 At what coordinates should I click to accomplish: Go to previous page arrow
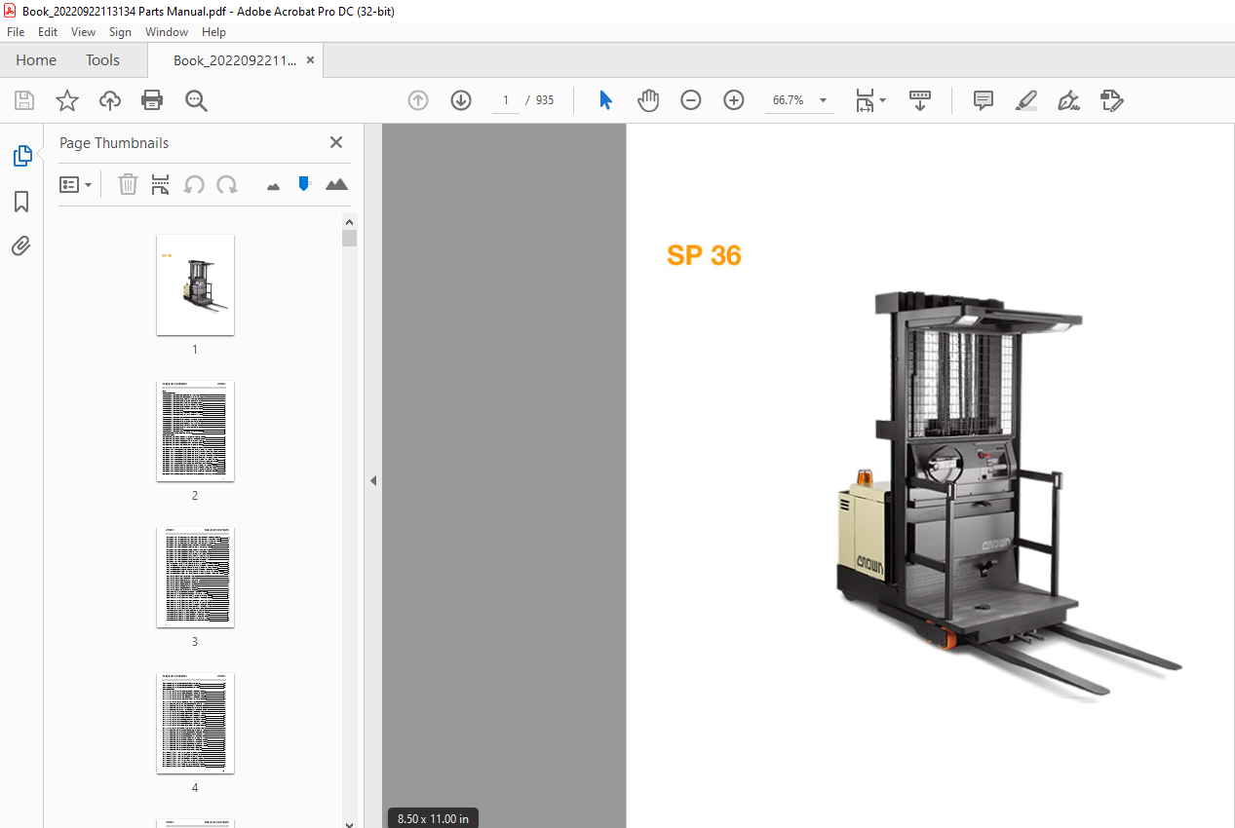pos(418,100)
